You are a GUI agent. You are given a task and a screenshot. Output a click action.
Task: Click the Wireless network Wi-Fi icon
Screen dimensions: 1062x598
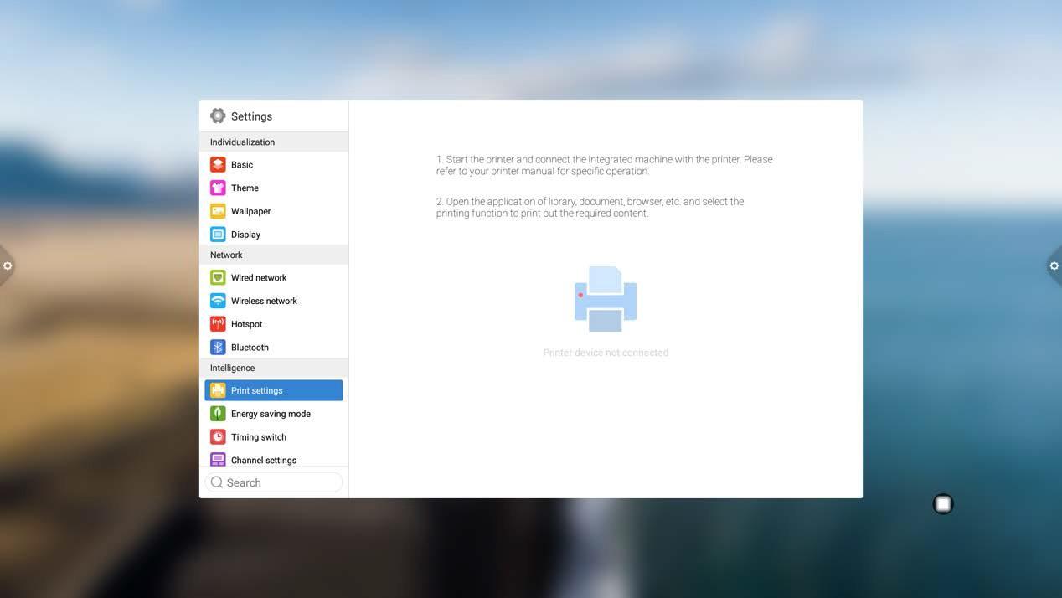[218, 301]
